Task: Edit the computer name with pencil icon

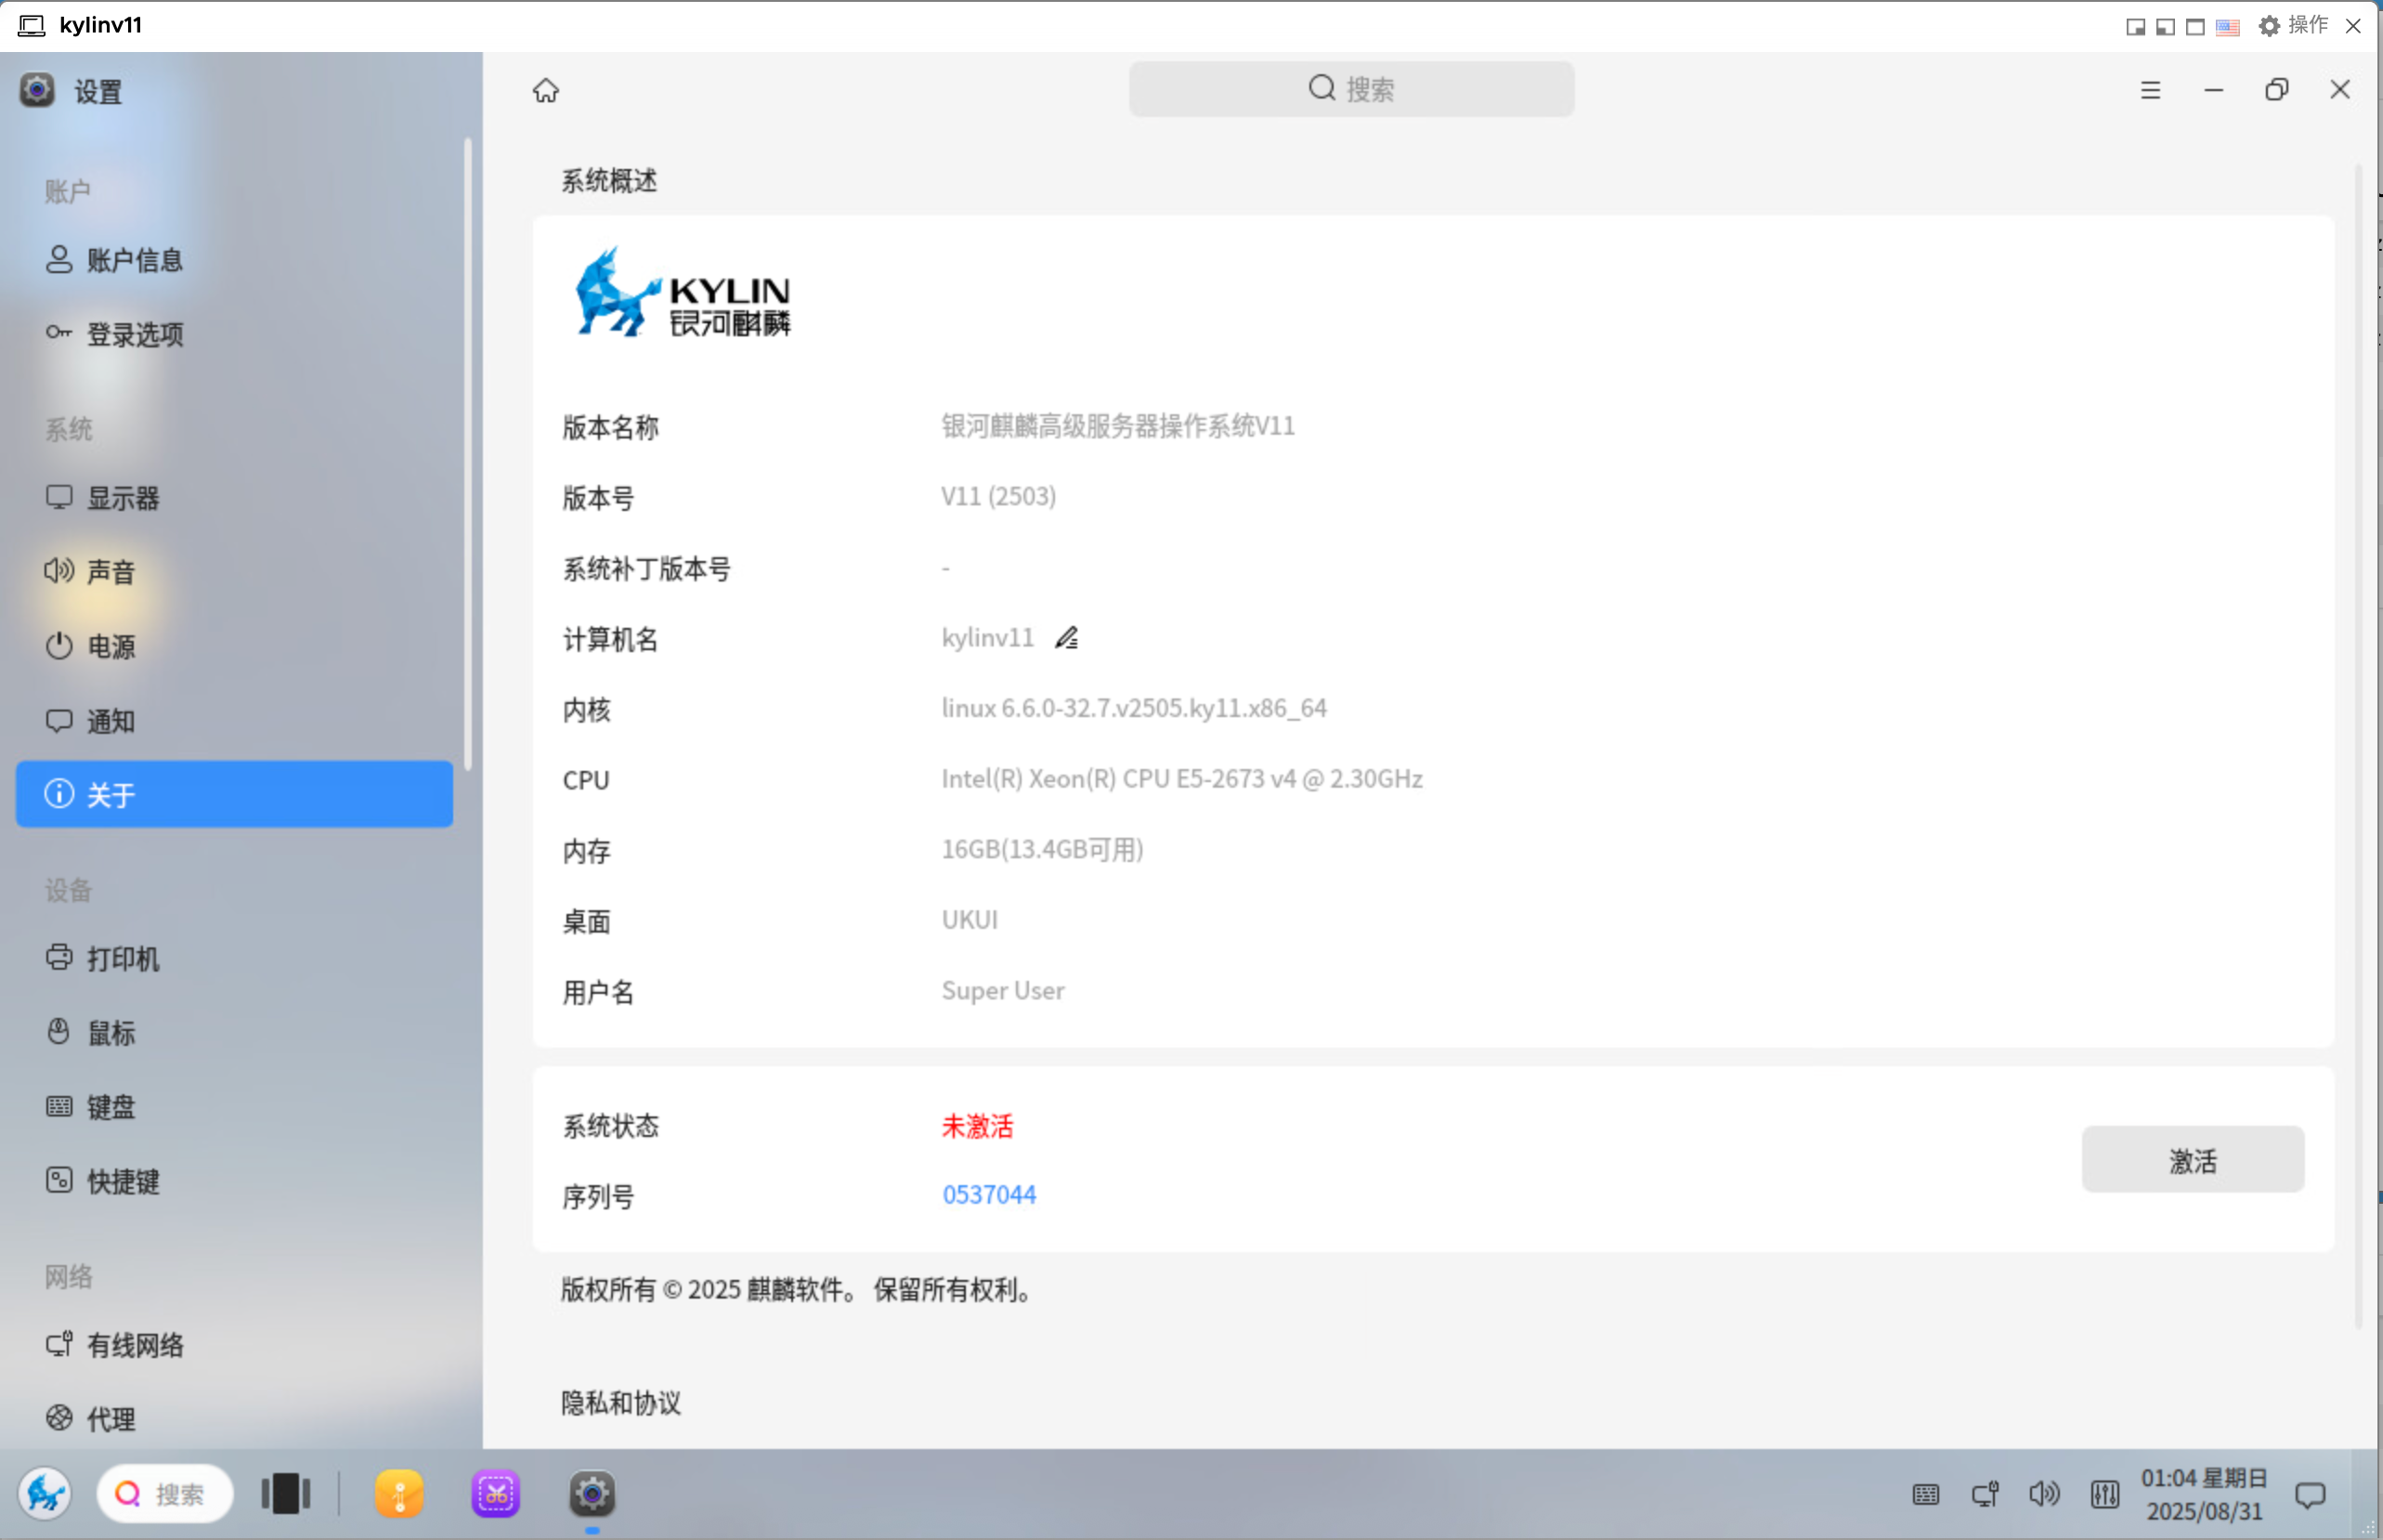Action: 1066,638
